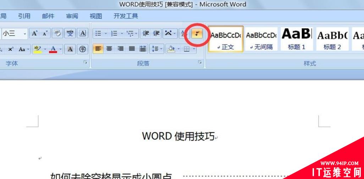The width and height of the screenshot is (364, 179).
Task: Click the Grow Font button
Action: 34,34
